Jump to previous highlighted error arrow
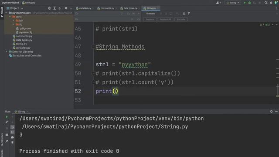Image resolution: width=279 pixels, height=157 pixels. coord(272,25)
